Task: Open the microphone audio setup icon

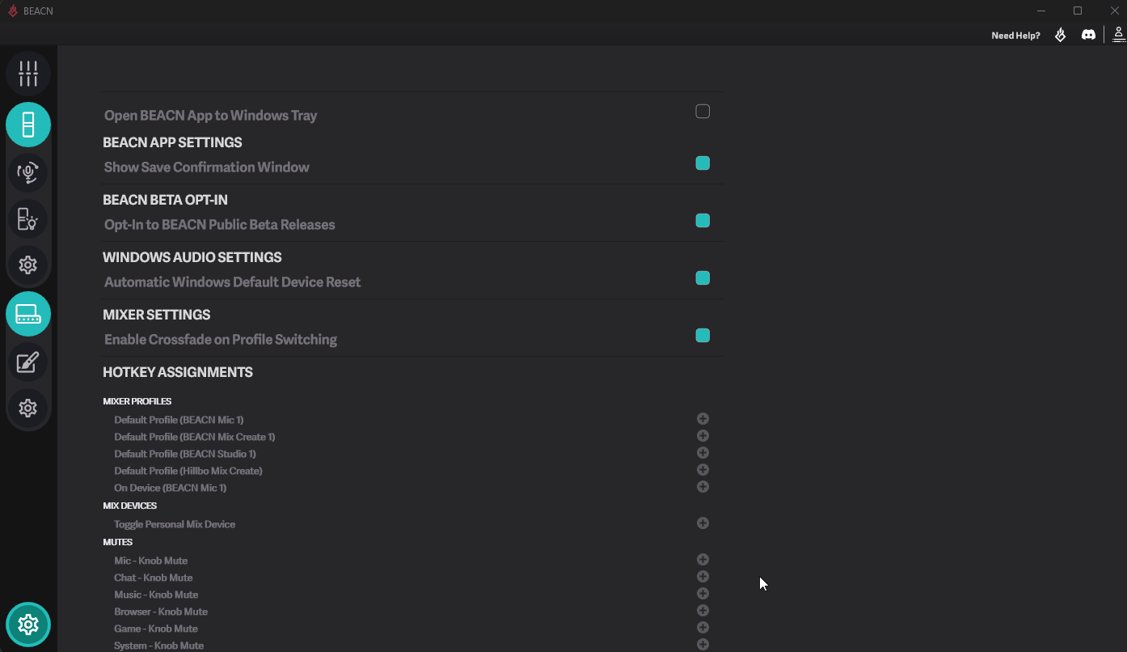Action: click(28, 172)
